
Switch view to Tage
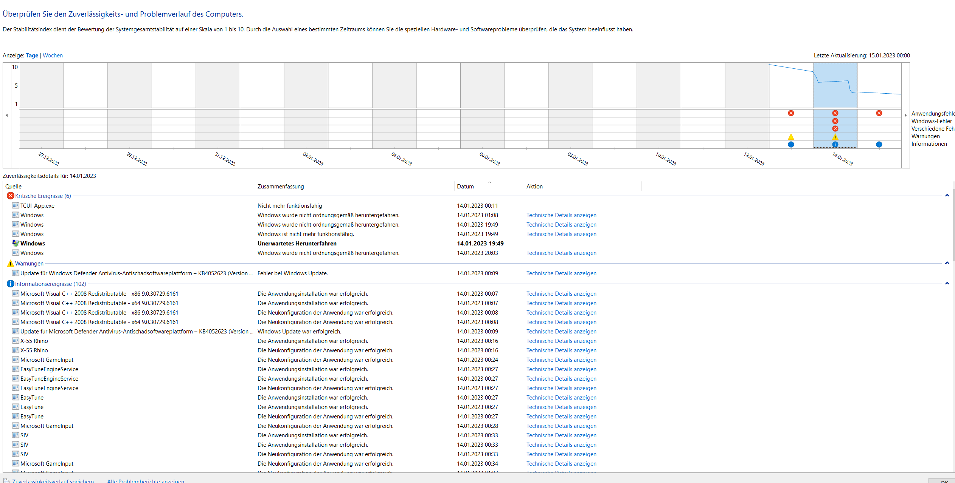[x=32, y=56]
